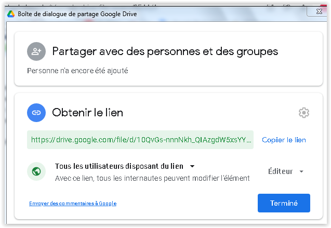
Task: Expand 'Tous les utilisateurs disposant du lien' dropdown
Action: tap(125, 166)
